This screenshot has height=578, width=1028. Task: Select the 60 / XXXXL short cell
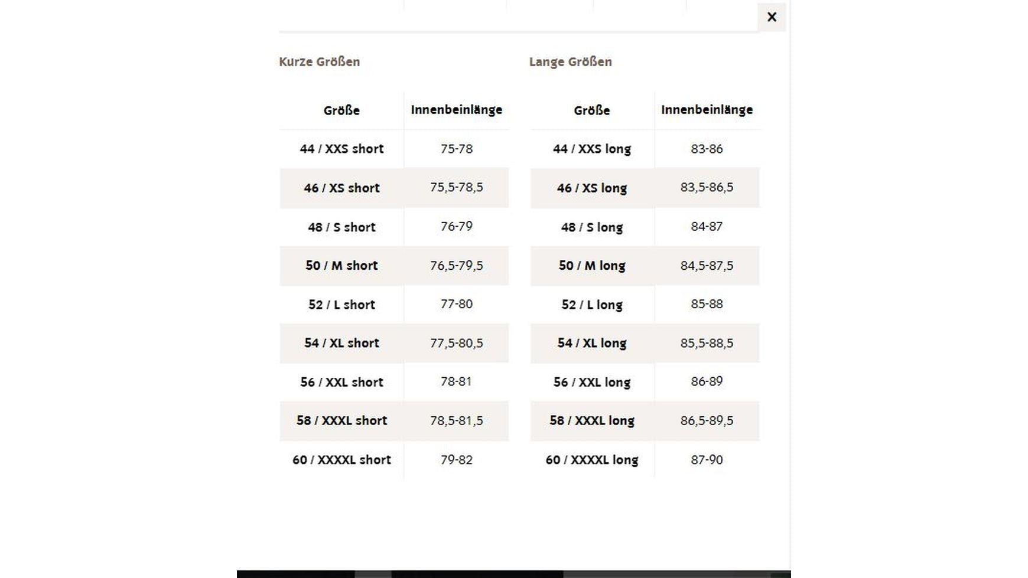[341, 460]
